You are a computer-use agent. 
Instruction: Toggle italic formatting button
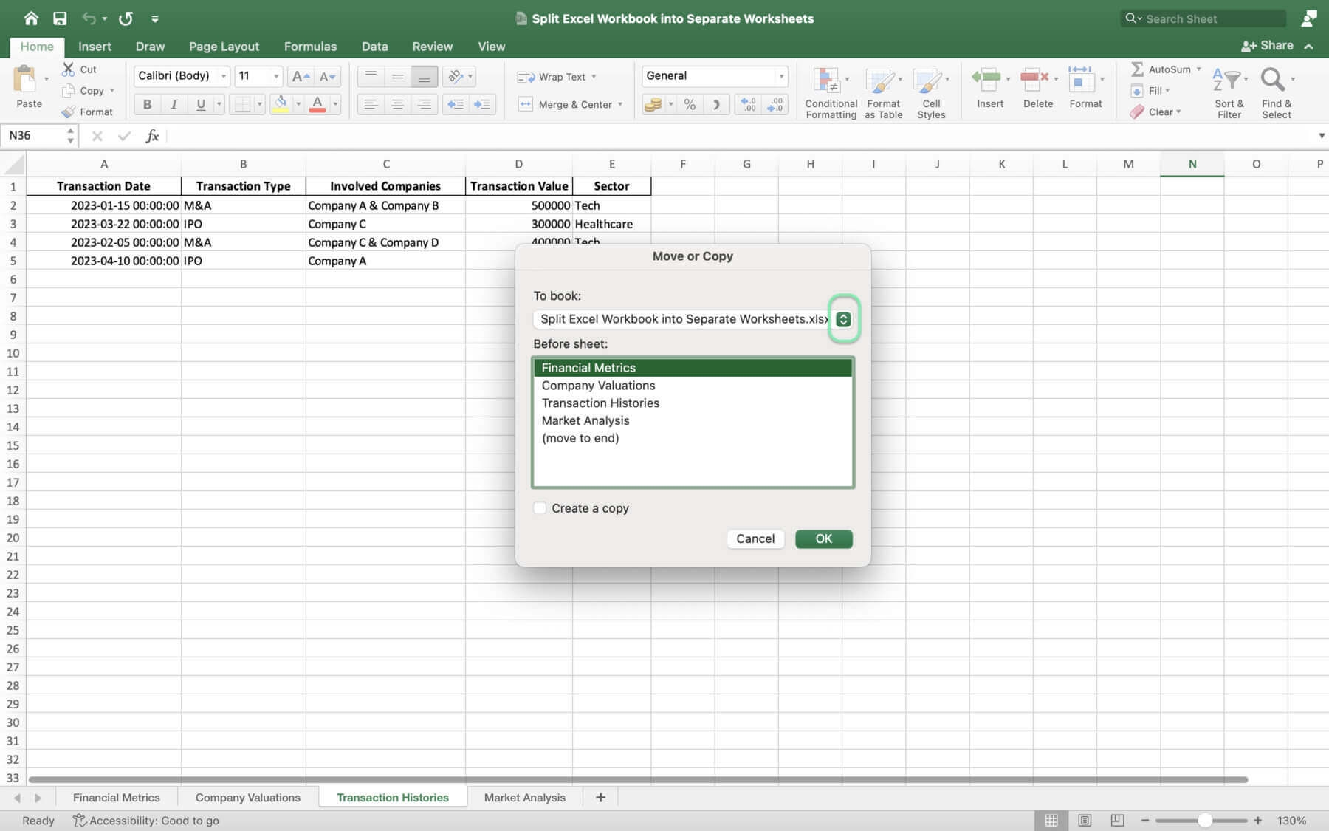coord(174,104)
